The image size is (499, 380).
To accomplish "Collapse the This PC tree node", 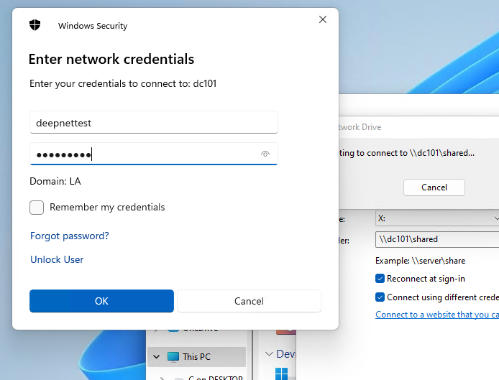I will tap(155, 356).
